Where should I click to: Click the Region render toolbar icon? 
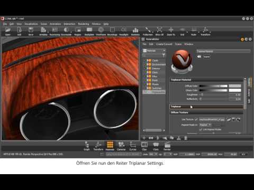pos(78,32)
